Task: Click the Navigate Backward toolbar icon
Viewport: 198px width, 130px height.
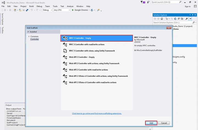Action: point(5,10)
